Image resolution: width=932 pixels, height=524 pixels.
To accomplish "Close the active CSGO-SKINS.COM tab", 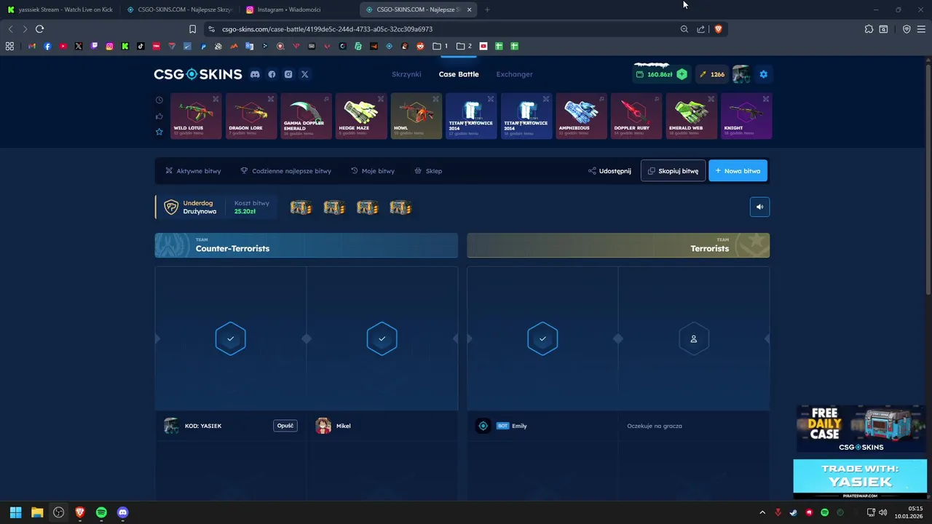I will pyautogui.click(x=469, y=9).
